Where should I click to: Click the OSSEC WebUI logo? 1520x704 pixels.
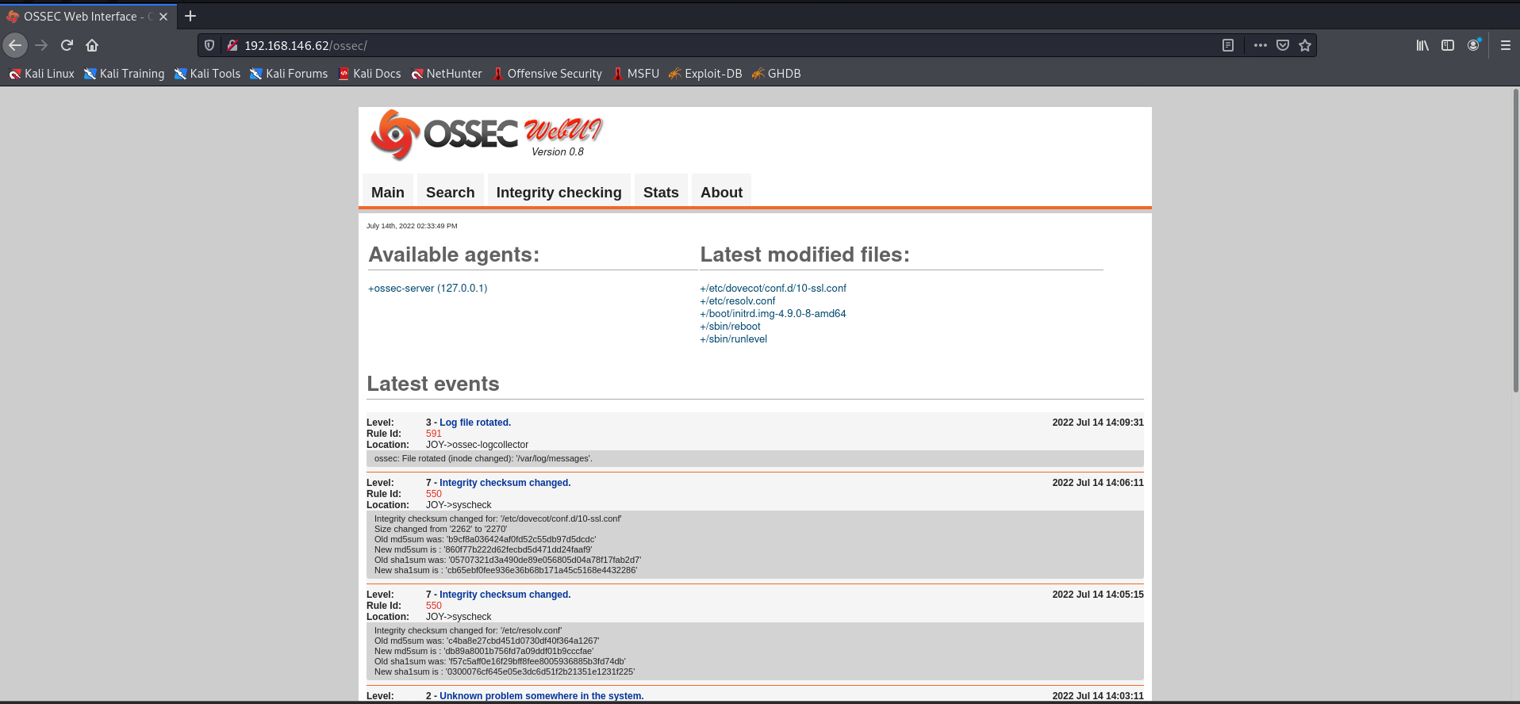(x=487, y=133)
